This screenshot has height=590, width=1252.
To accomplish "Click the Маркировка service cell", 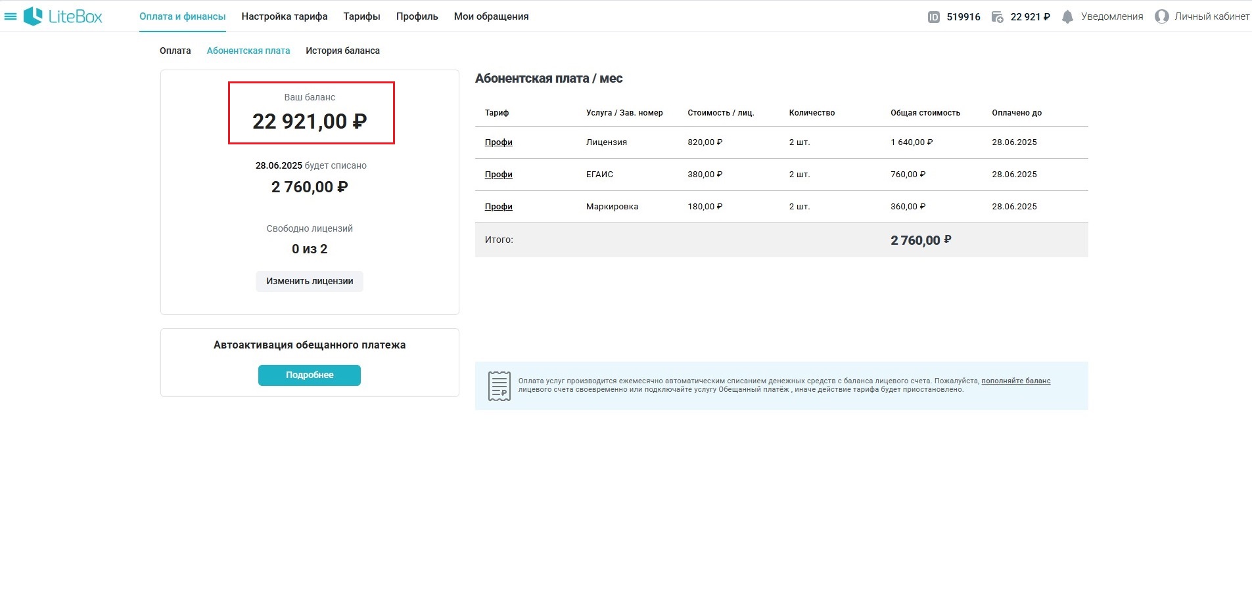I will (612, 207).
